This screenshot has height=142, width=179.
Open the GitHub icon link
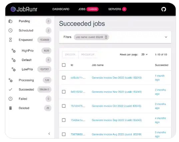point(164,9)
